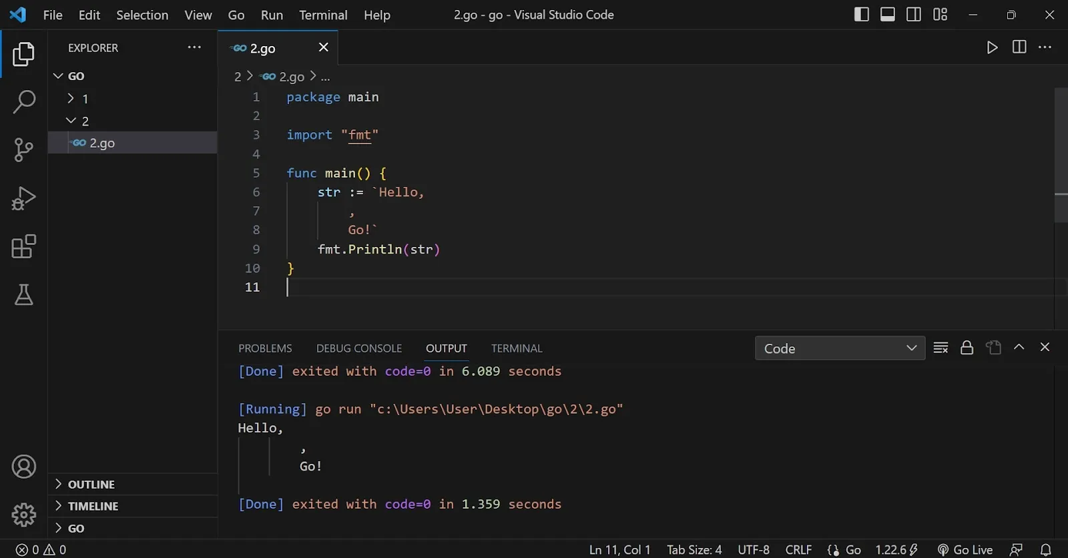Open the Search view
The height and width of the screenshot is (558, 1068).
pyautogui.click(x=23, y=102)
